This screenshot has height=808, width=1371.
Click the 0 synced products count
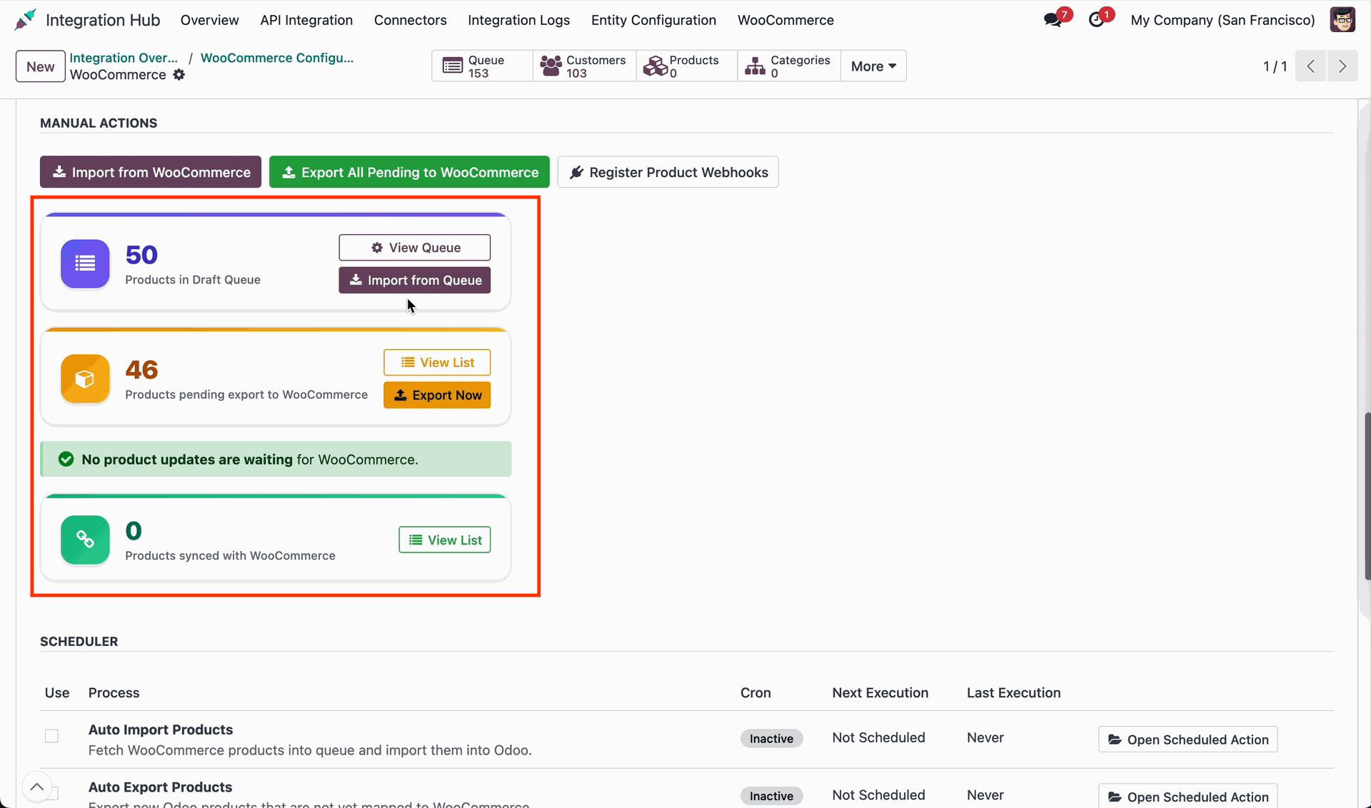point(134,531)
